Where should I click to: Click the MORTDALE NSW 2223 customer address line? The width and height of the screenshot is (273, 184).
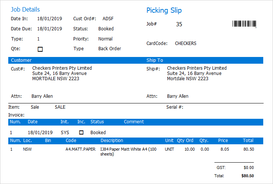click(53, 79)
